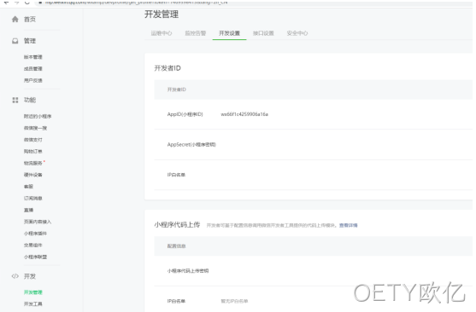This screenshot has height=312, width=476.
Task: Switch to the 安全中心 tab
Action: coord(297,33)
